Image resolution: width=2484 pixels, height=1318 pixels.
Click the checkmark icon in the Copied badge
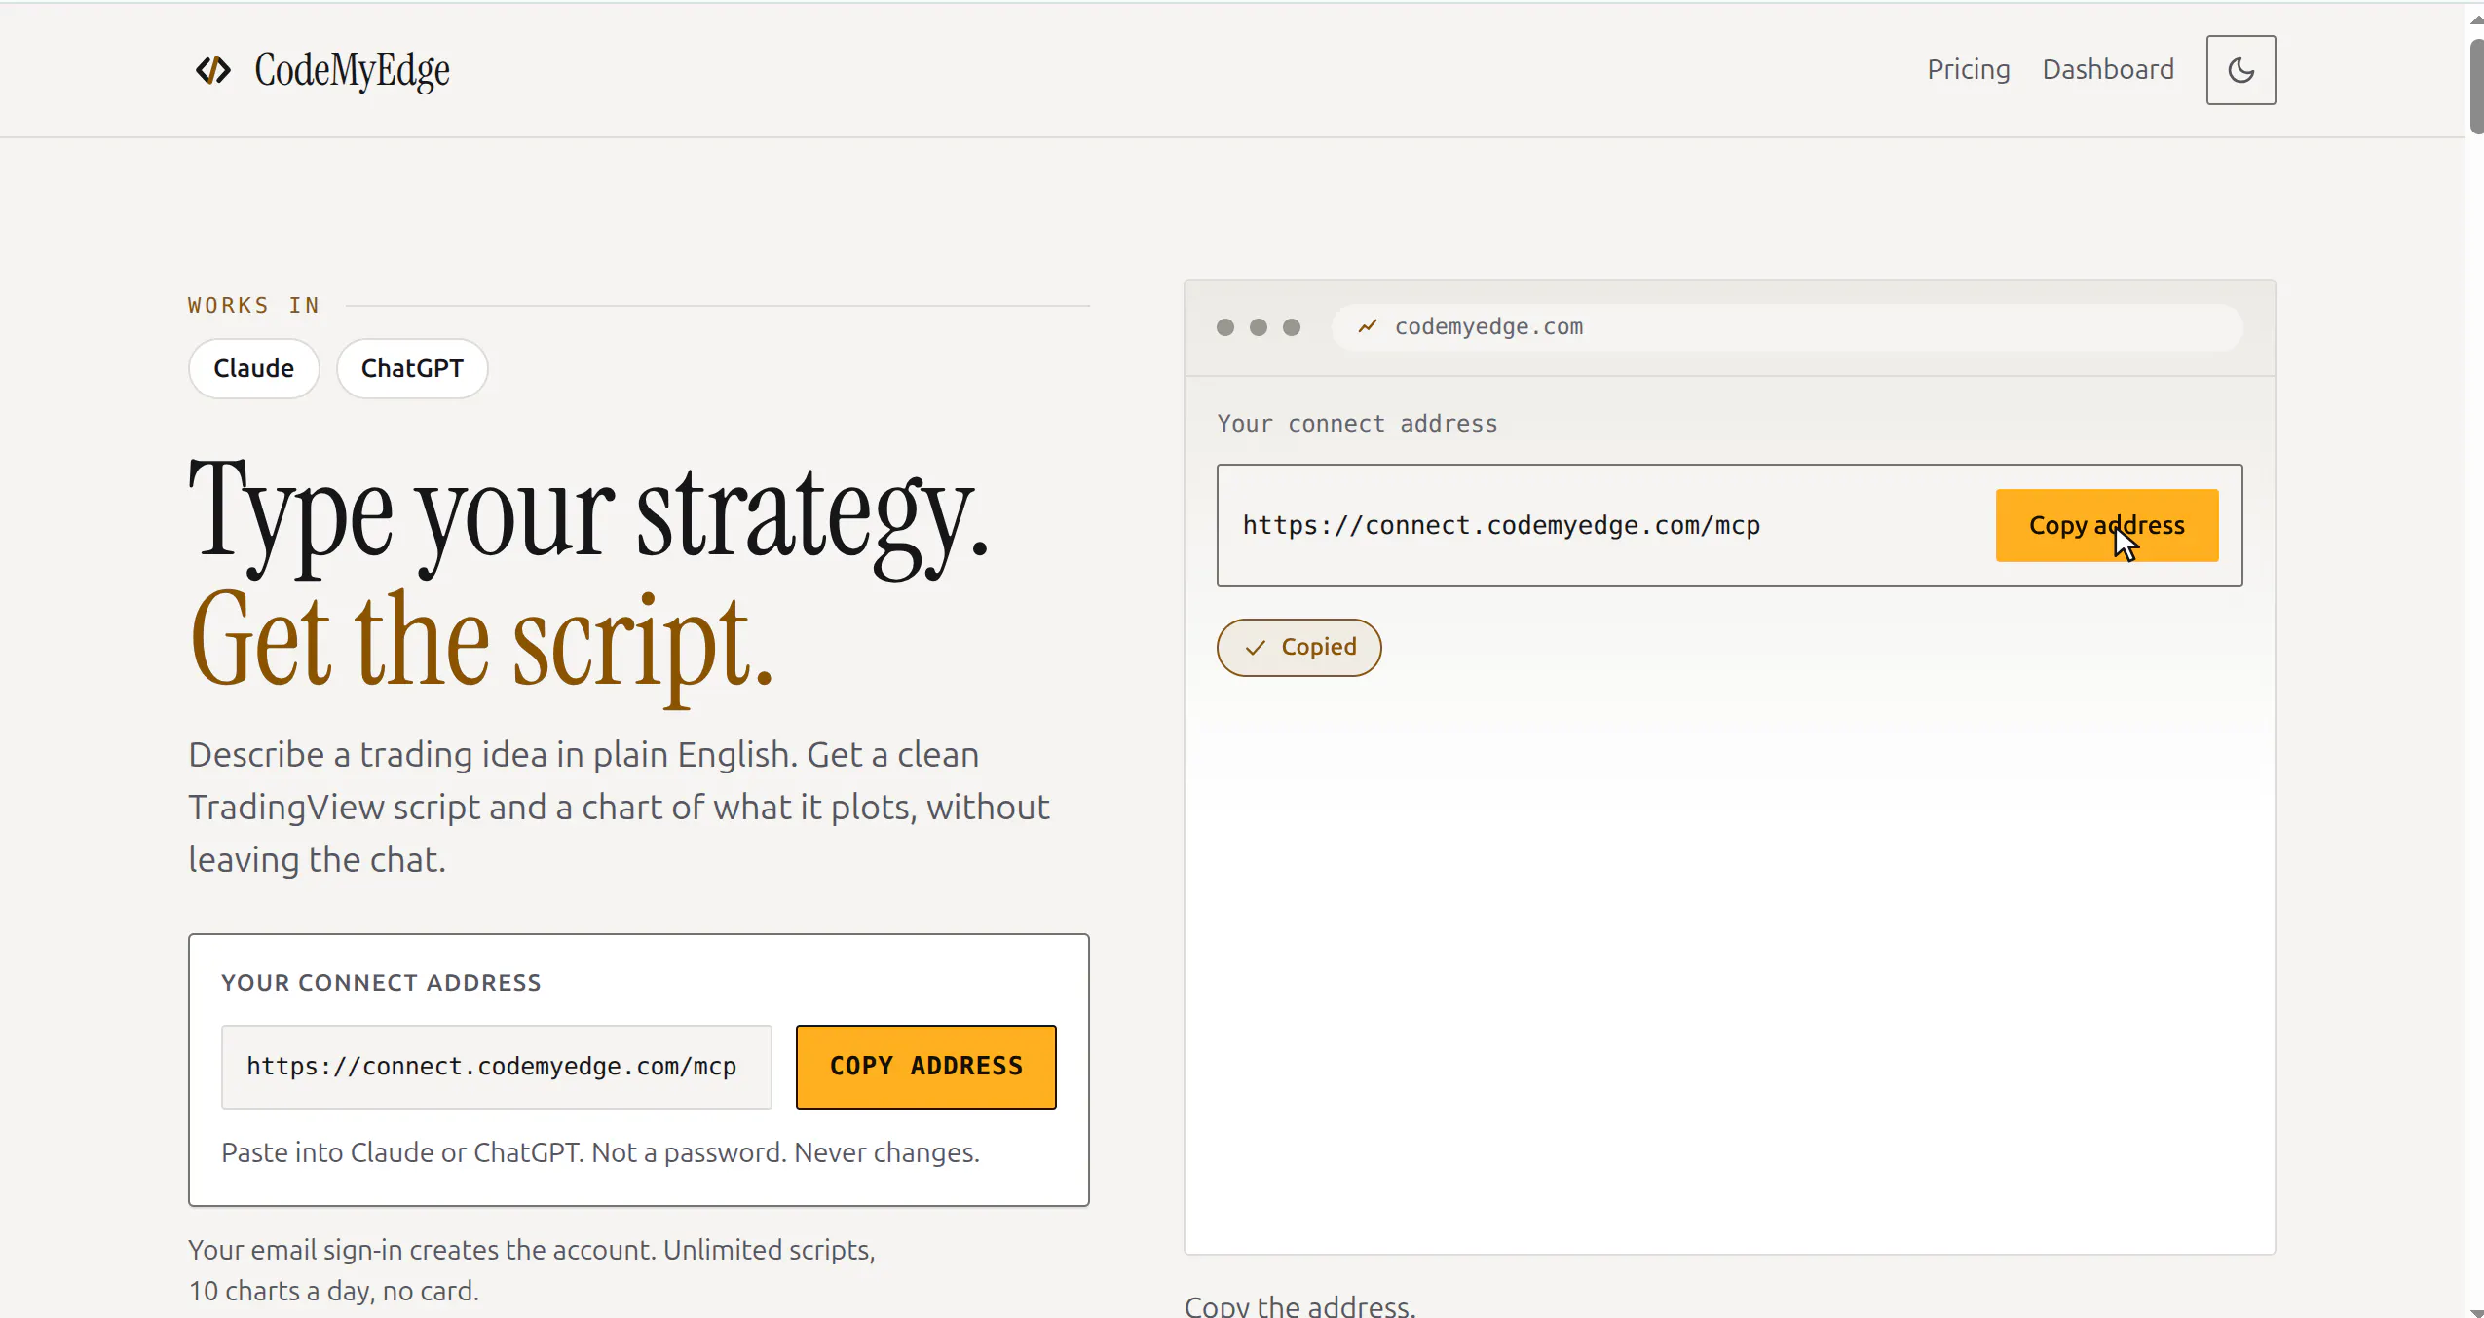coord(1256,647)
